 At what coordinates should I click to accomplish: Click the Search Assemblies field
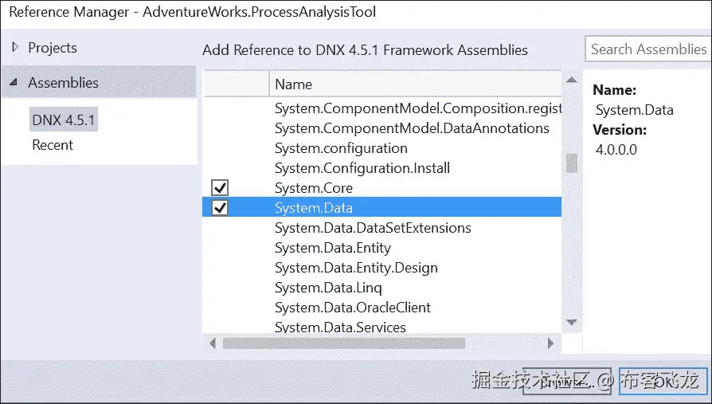click(647, 49)
